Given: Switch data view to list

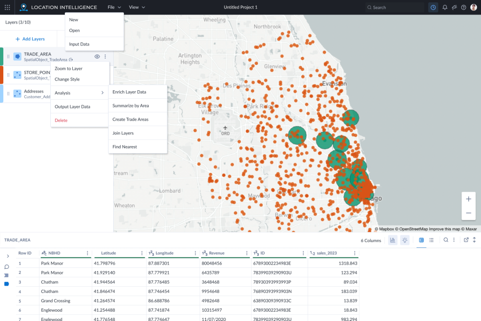Looking at the screenshot, I should (431, 240).
